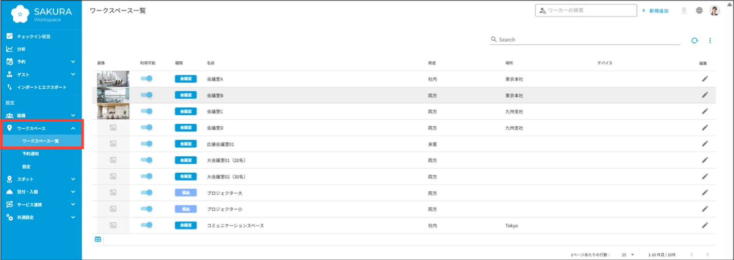The width and height of the screenshot is (734, 260).
Task: Disable availability for プロジェクター大
Action: pos(147,193)
